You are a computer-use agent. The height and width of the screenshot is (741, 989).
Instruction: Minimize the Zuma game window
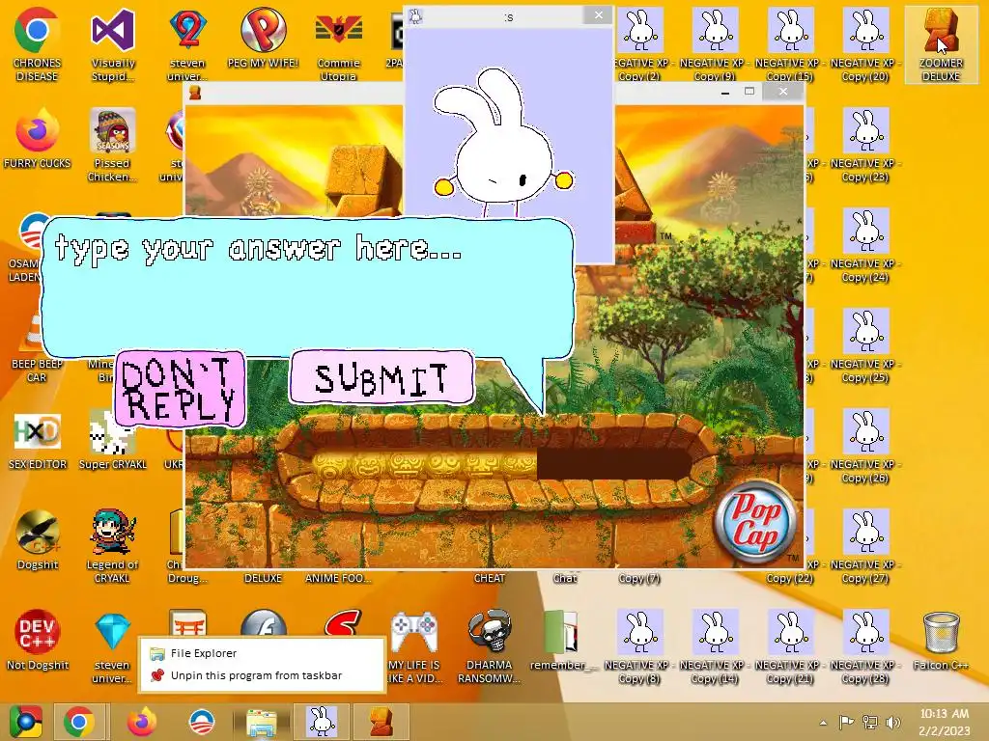click(x=725, y=92)
